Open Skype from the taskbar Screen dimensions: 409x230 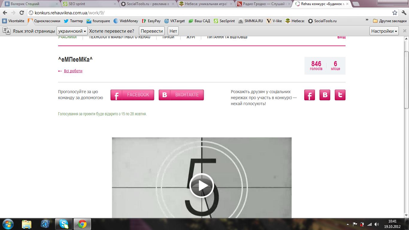pyautogui.click(x=63, y=224)
